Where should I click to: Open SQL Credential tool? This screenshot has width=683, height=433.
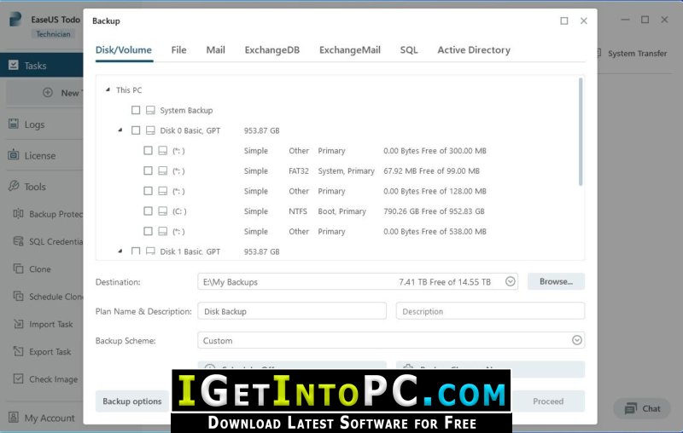pos(48,241)
